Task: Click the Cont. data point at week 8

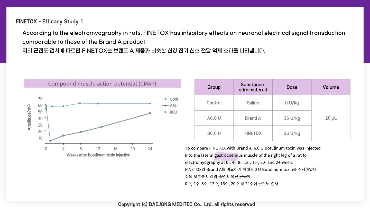Action: [80, 103]
